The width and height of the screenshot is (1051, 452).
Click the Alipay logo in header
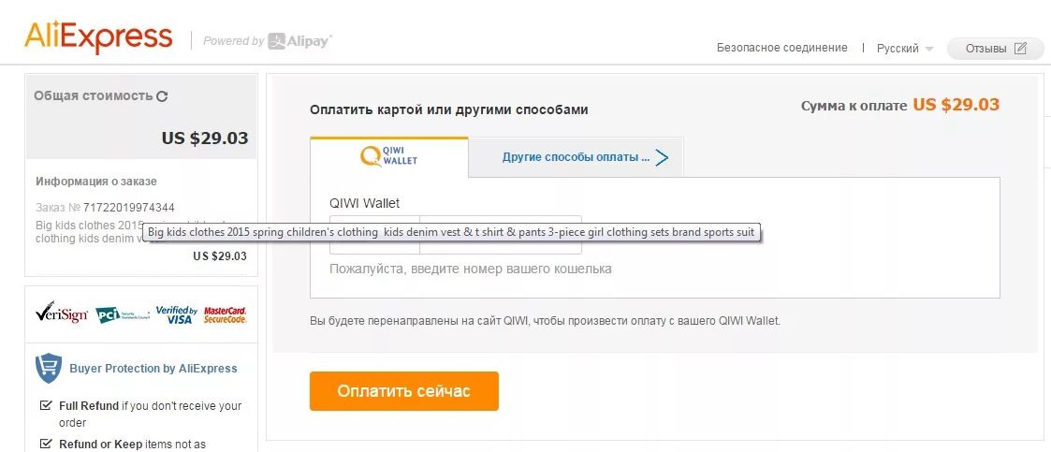(x=299, y=41)
